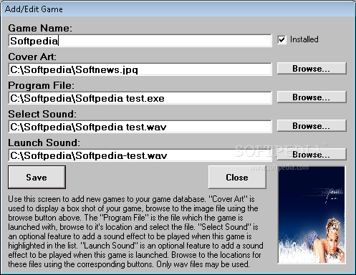Click the Close button

237,178
